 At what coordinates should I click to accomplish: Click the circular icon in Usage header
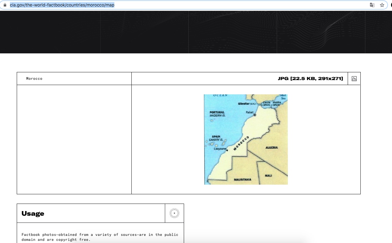point(174,213)
